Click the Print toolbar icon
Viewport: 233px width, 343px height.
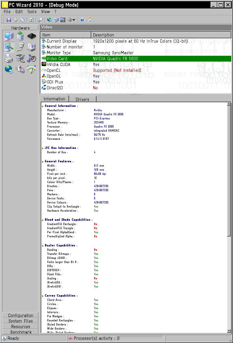(x=15, y=20)
